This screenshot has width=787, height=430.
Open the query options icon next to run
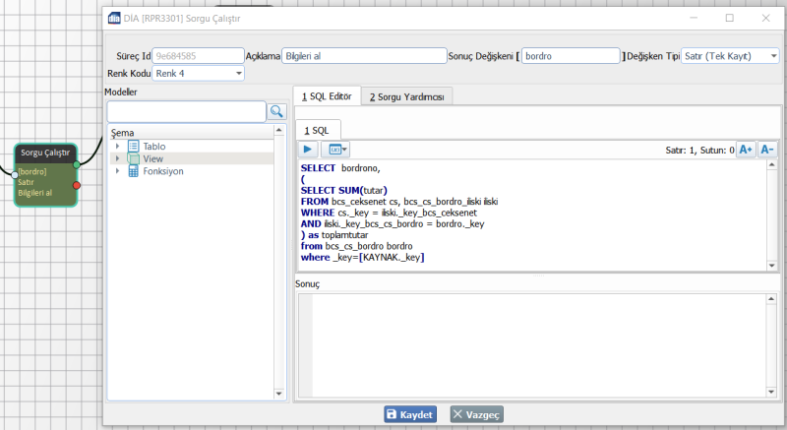point(335,150)
